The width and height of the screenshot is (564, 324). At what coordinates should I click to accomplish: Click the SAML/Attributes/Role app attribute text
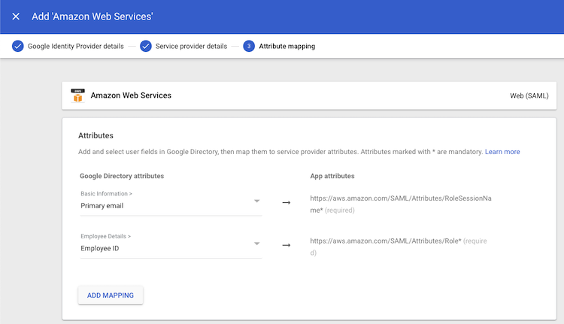click(399, 247)
